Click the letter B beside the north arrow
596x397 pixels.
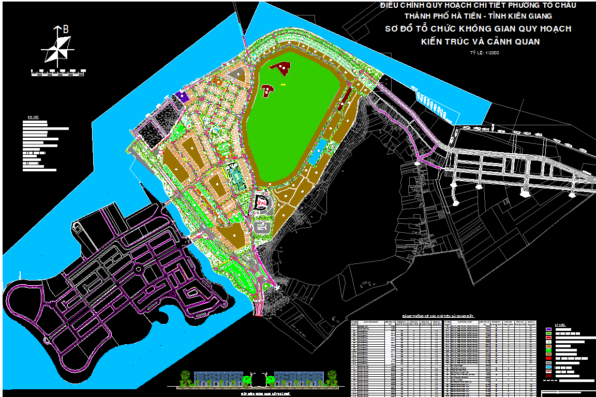pyautogui.click(x=66, y=30)
